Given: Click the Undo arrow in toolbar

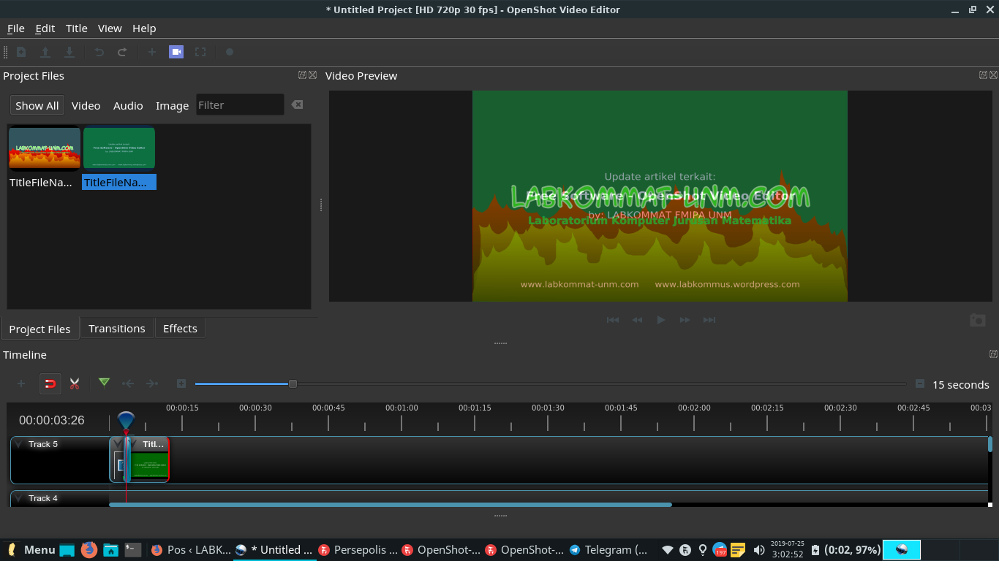Looking at the screenshot, I should (99, 52).
